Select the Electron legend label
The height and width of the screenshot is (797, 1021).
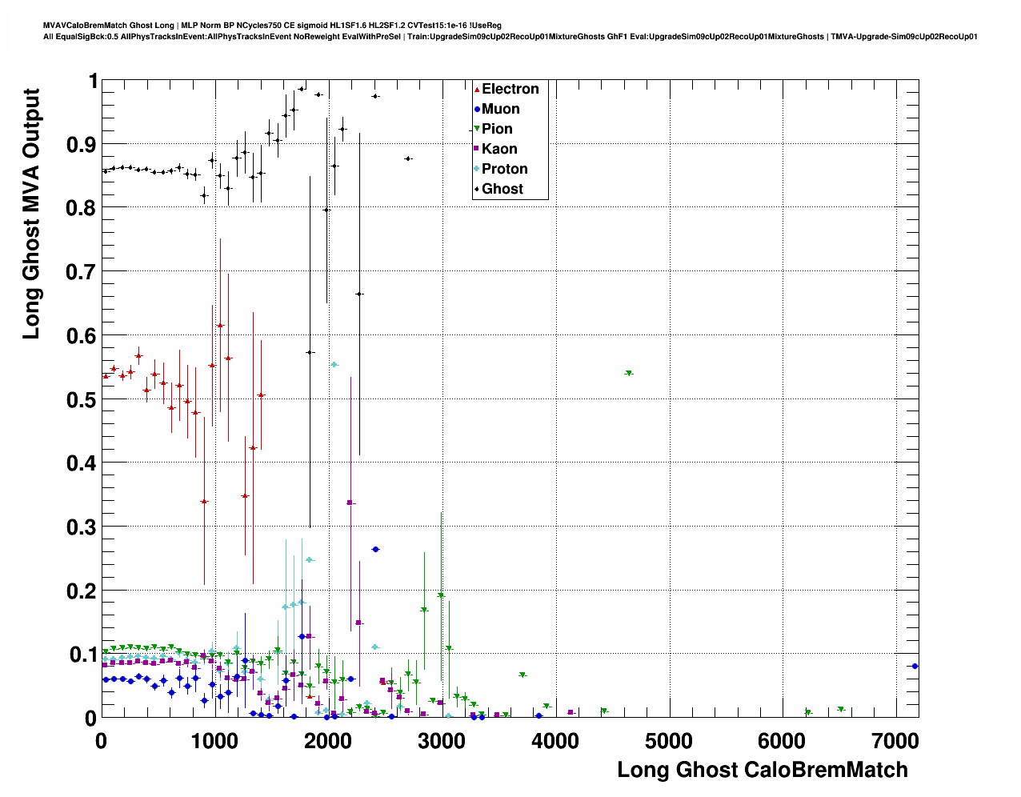click(510, 89)
